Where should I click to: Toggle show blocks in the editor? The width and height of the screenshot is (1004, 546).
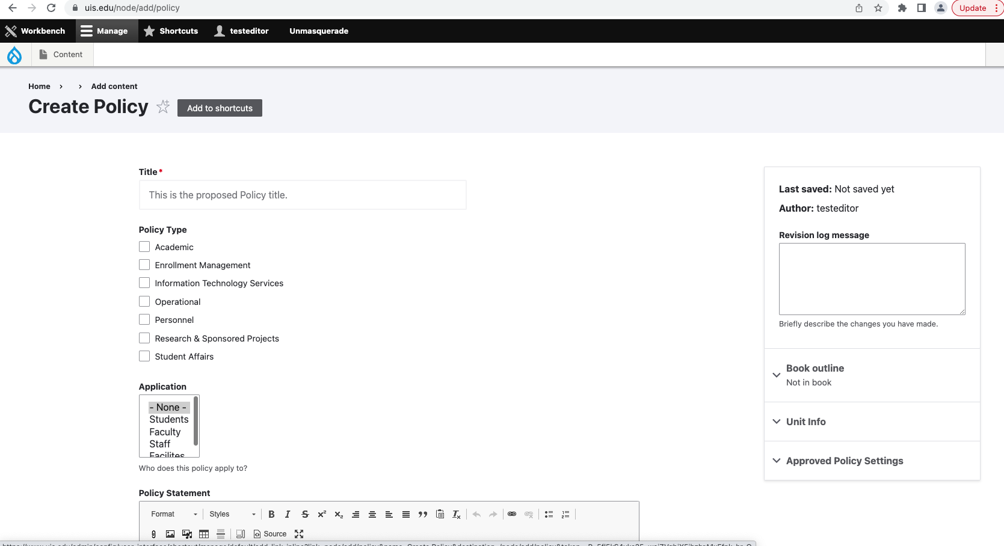[241, 534]
